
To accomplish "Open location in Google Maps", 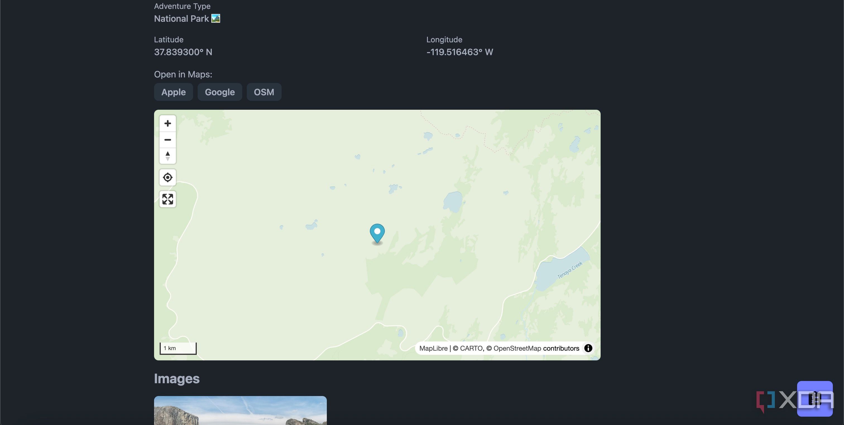I will (x=220, y=92).
